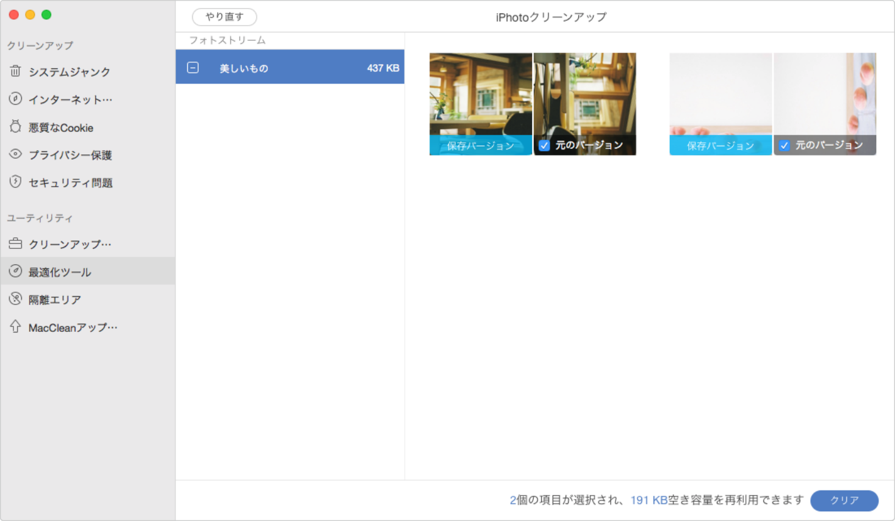Select the white photo 保存バージョン thumbnail
895x521 pixels.
[x=721, y=104]
